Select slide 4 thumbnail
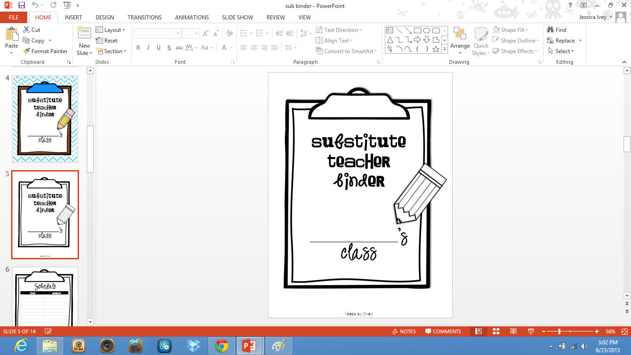This screenshot has height=355, width=631. (x=45, y=119)
